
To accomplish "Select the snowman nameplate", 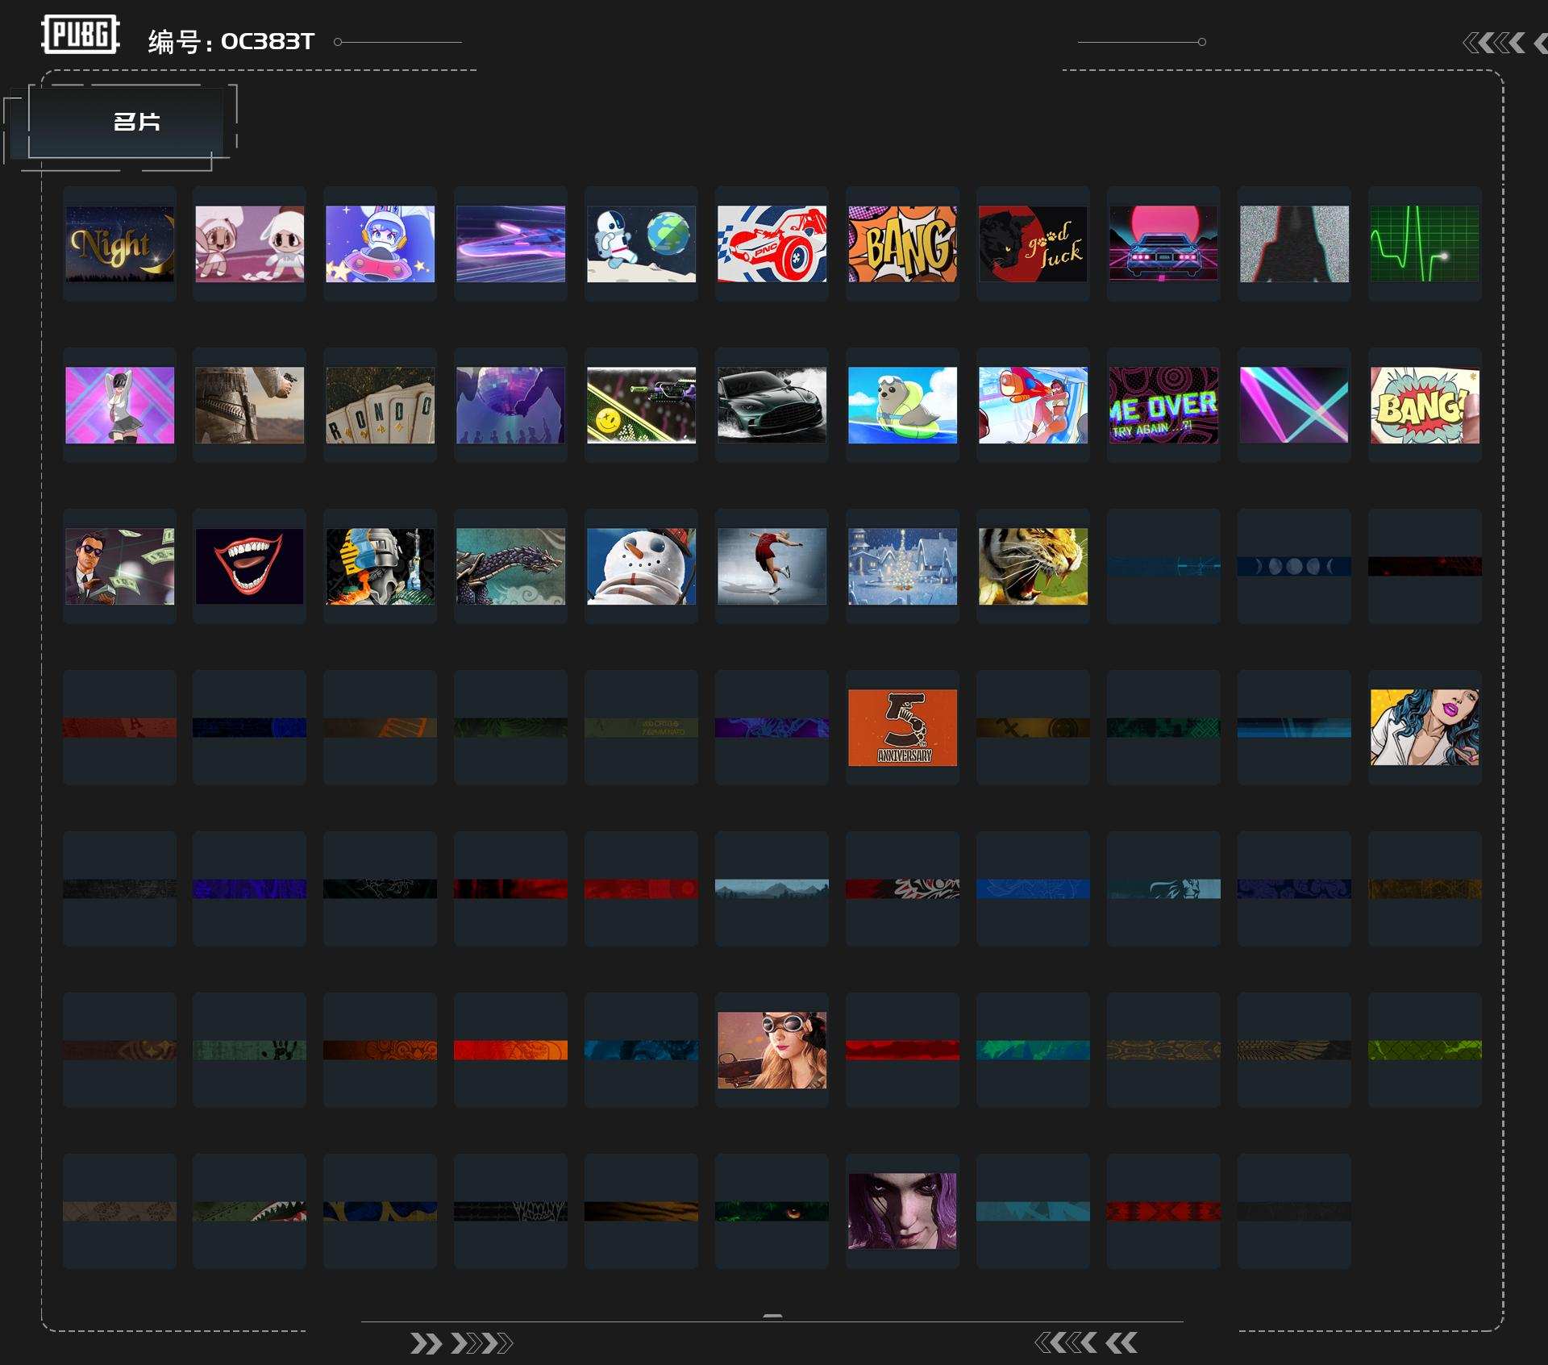I will coord(642,566).
